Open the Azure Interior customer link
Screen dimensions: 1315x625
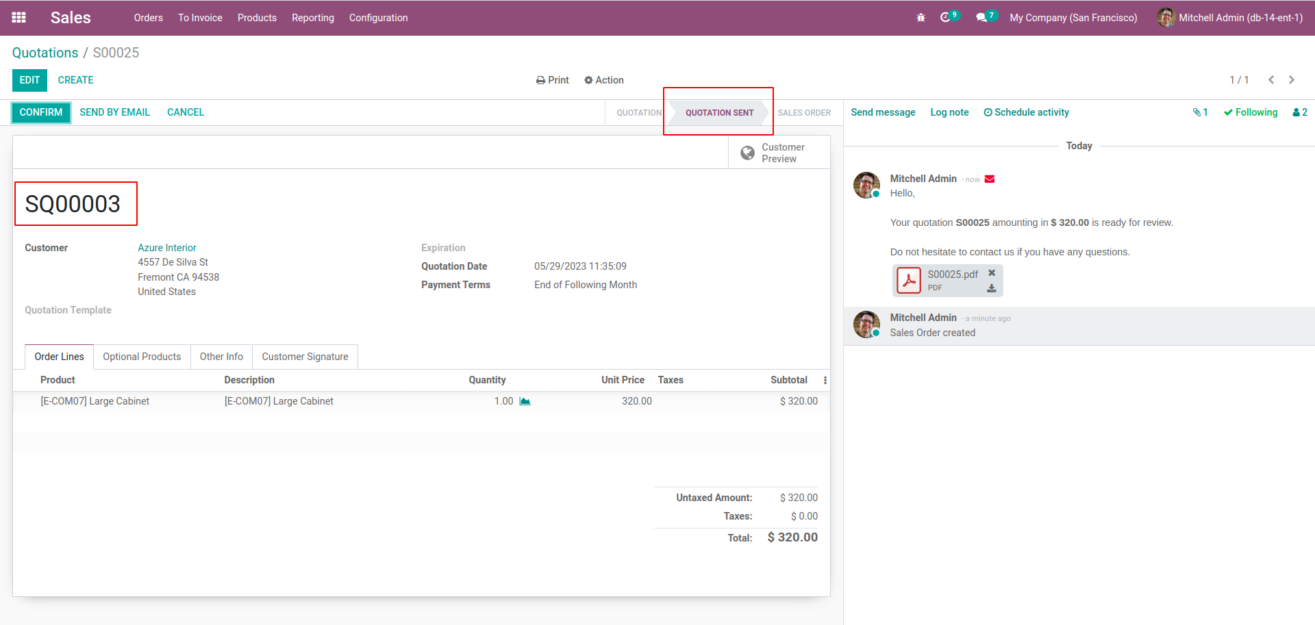pos(167,248)
